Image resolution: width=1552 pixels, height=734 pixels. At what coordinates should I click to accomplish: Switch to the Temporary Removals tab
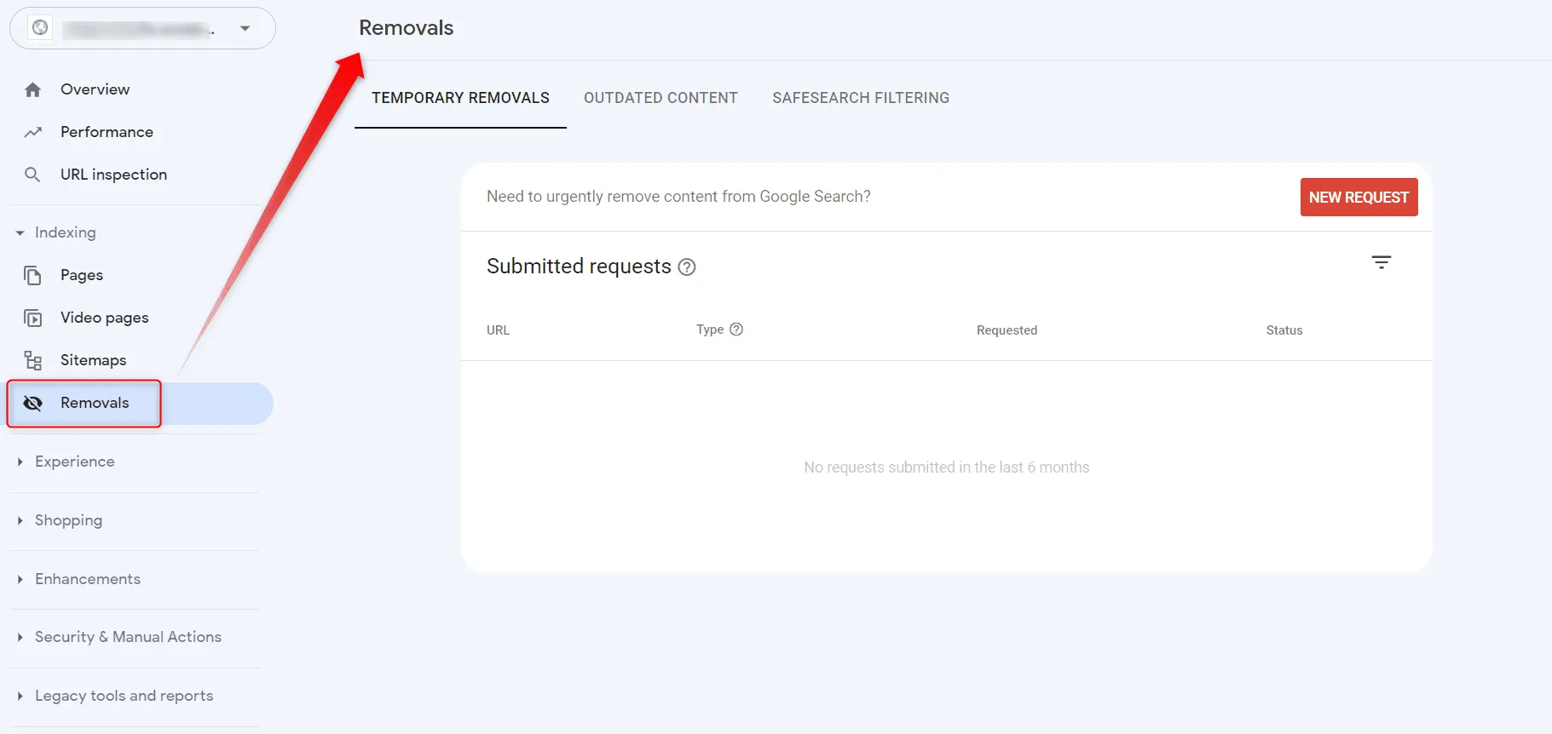460,98
